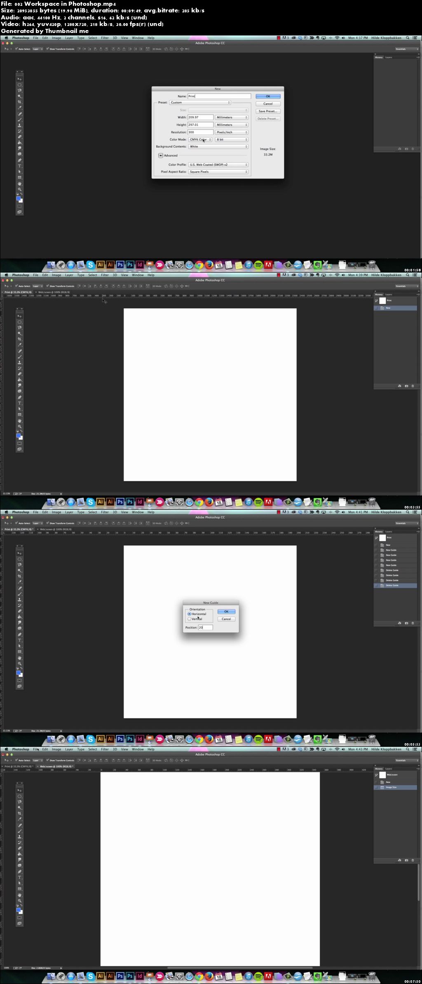Select the Crop tool in the 4:37 PM frame
The height and width of the screenshot is (984, 422).
click(19, 102)
